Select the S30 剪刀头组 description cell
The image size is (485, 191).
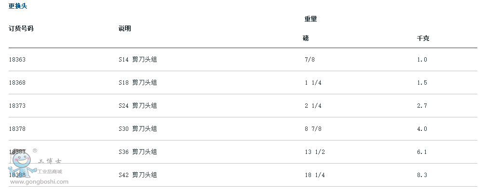(138, 128)
